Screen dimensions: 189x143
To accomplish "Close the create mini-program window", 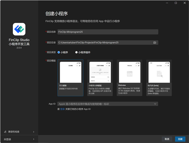I will click(x=185, y=3).
